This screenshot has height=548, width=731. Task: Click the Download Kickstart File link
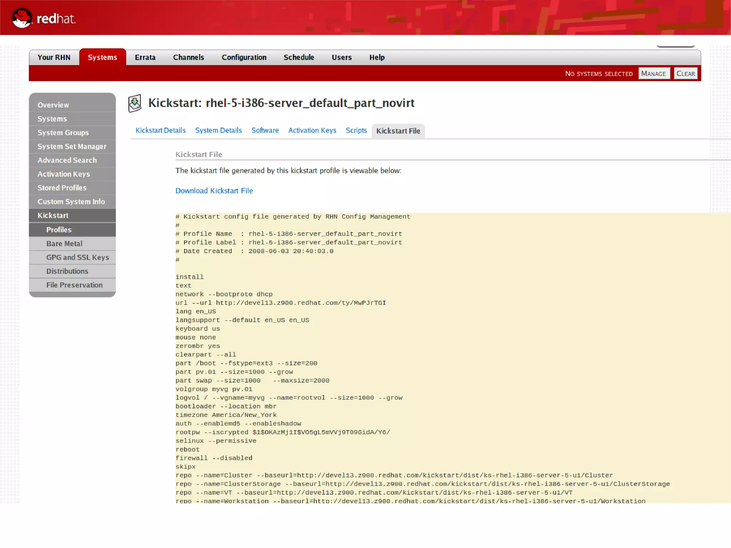pyautogui.click(x=214, y=191)
